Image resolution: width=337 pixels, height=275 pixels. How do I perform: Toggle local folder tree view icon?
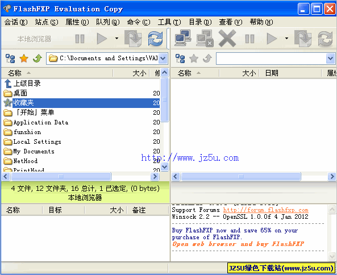coord(10,58)
